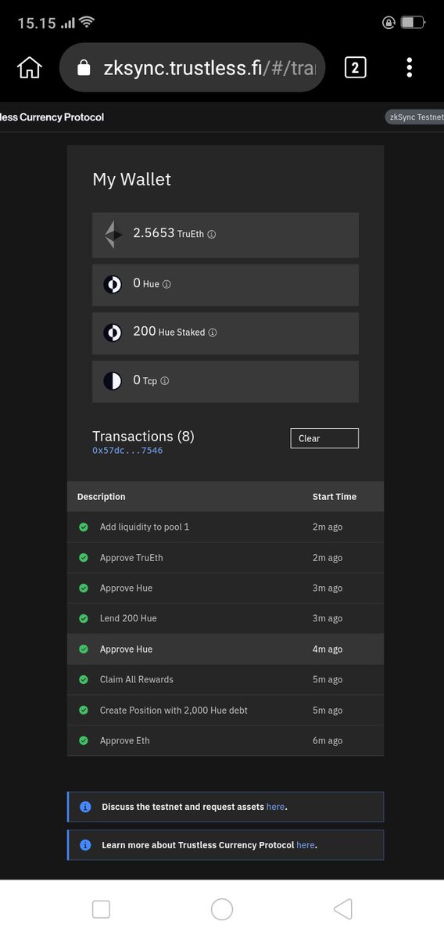Tap success checkmark for Approve TruEth
Viewport: 444px width, 939px height.
pyautogui.click(x=84, y=558)
